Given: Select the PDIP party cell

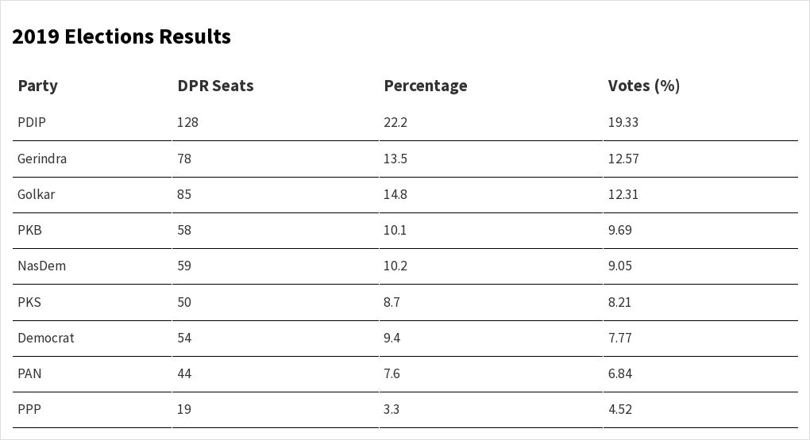Looking at the screenshot, I should [32, 122].
